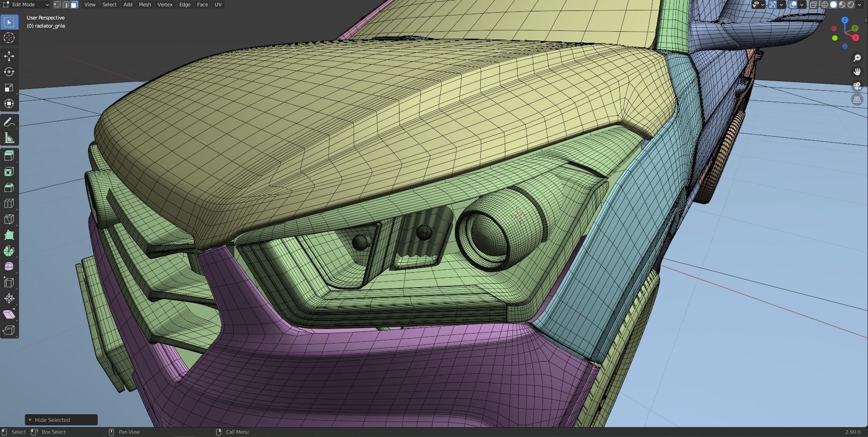Open the Edit Mode dropdown
This screenshot has height=437, width=868.
25,5
